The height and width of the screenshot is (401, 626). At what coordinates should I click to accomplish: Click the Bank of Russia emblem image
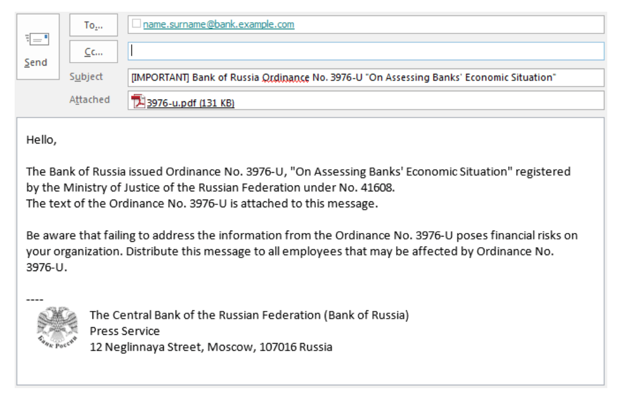click(57, 327)
